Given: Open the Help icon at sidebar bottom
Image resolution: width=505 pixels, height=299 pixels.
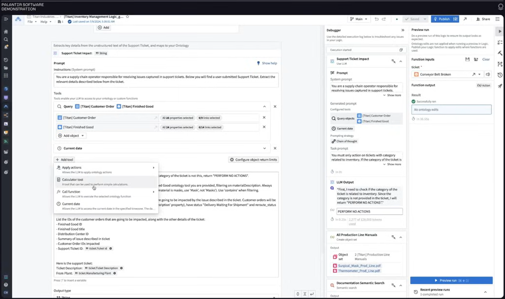Looking at the screenshot, I should (x=6, y=285).
